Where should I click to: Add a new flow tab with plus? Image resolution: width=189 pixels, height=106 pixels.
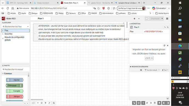pyautogui.click(x=134, y=19)
